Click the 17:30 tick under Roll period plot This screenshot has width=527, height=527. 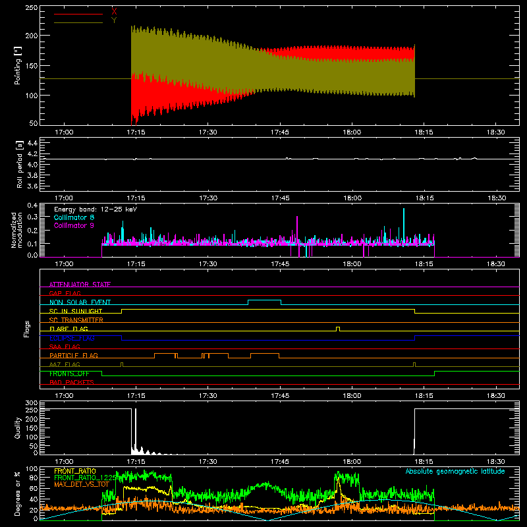(208, 198)
